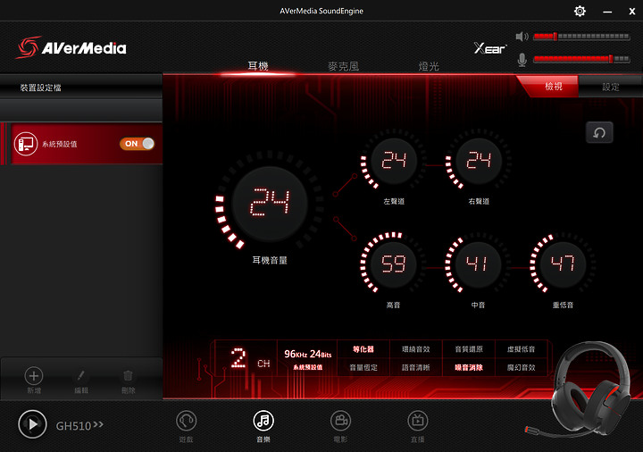Toggle 虛擬低音 virtual bass effect
Viewport: 643px width, 452px height.
[522, 349]
